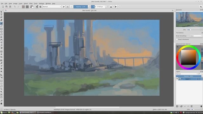Reload the original brush preset
Screen dimensions: 203x114
[x=71, y=7]
